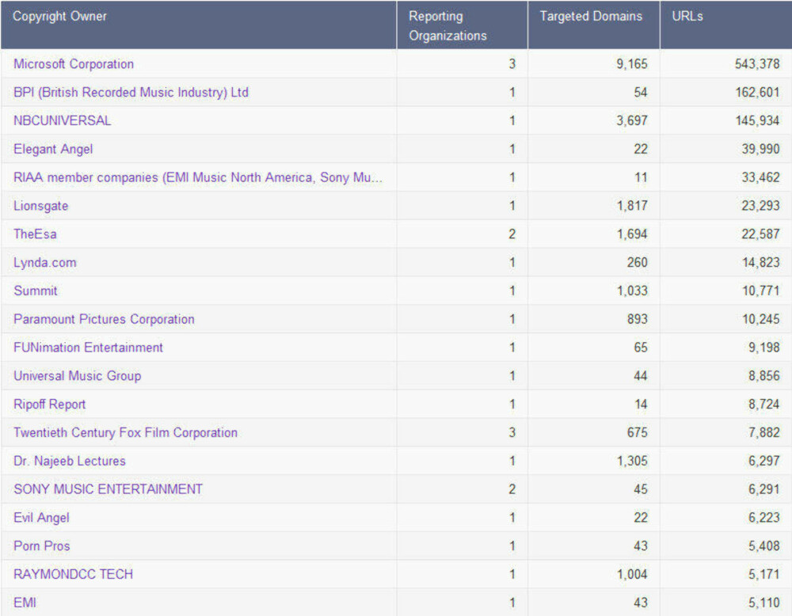Open the Summit owner link
792x616 pixels.
[x=36, y=291]
